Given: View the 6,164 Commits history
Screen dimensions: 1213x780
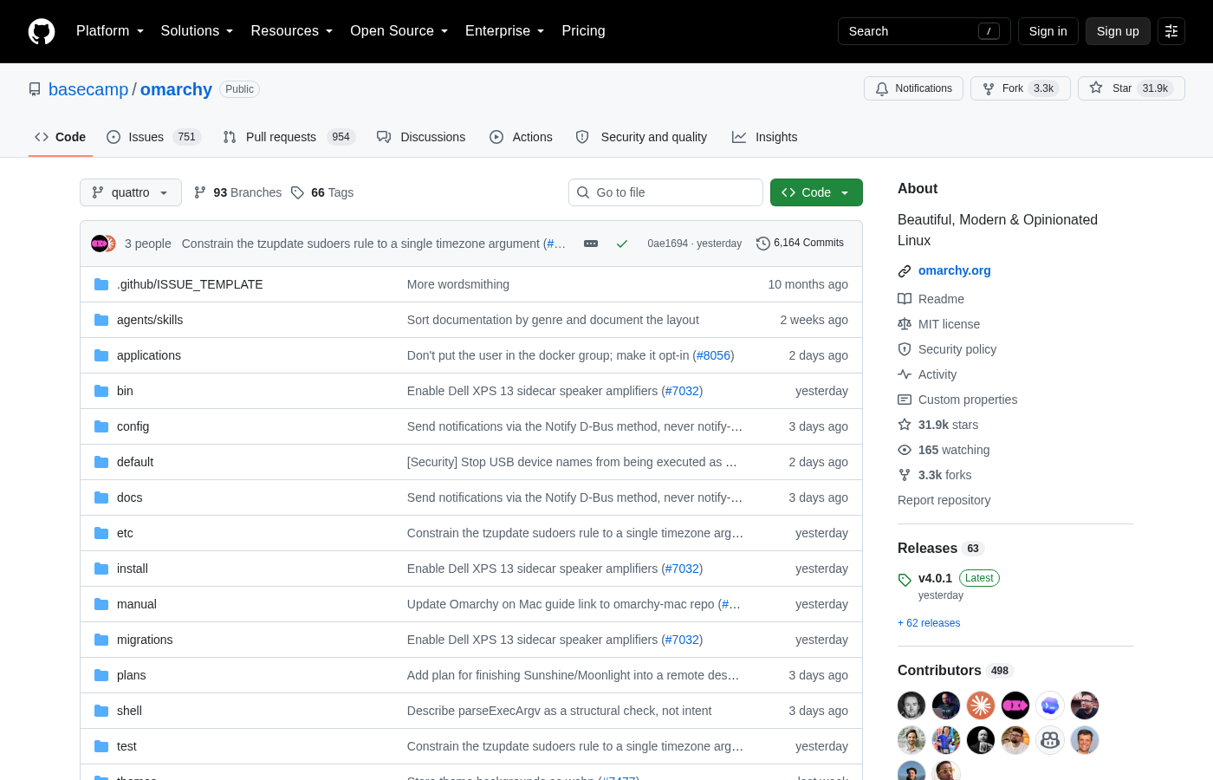Looking at the screenshot, I should click(800, 244).
